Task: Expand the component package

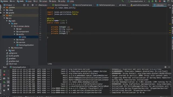Action: tap(15, 32)
